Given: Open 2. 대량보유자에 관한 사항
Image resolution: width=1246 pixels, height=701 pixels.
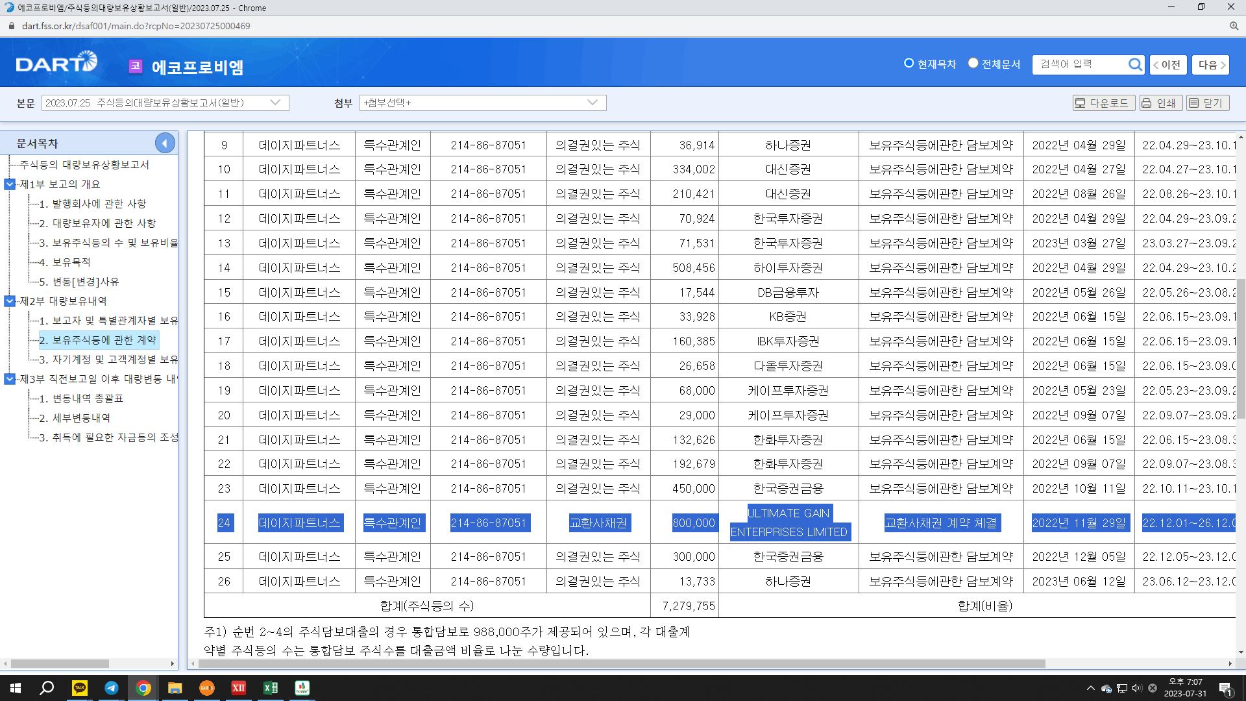Looking at the screenshot, I should click(x=97, y=223).
